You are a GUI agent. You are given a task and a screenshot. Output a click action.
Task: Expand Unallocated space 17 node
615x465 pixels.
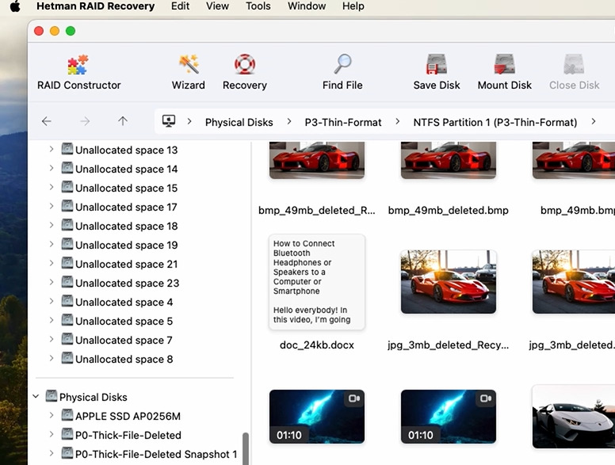52,206
